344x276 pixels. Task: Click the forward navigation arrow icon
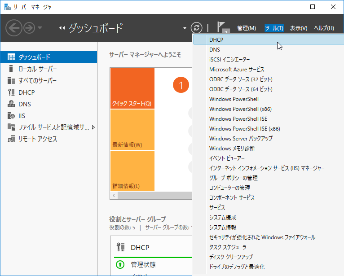tap(29, 28)
